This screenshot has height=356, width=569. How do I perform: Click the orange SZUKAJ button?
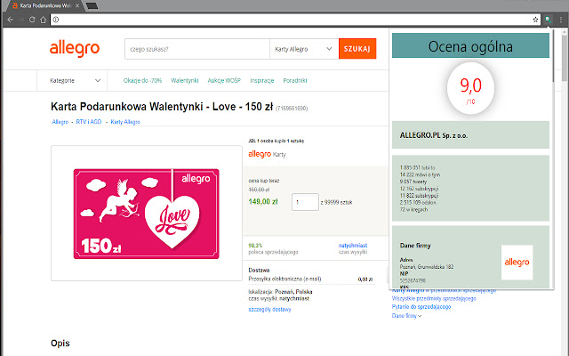(357, 49)
